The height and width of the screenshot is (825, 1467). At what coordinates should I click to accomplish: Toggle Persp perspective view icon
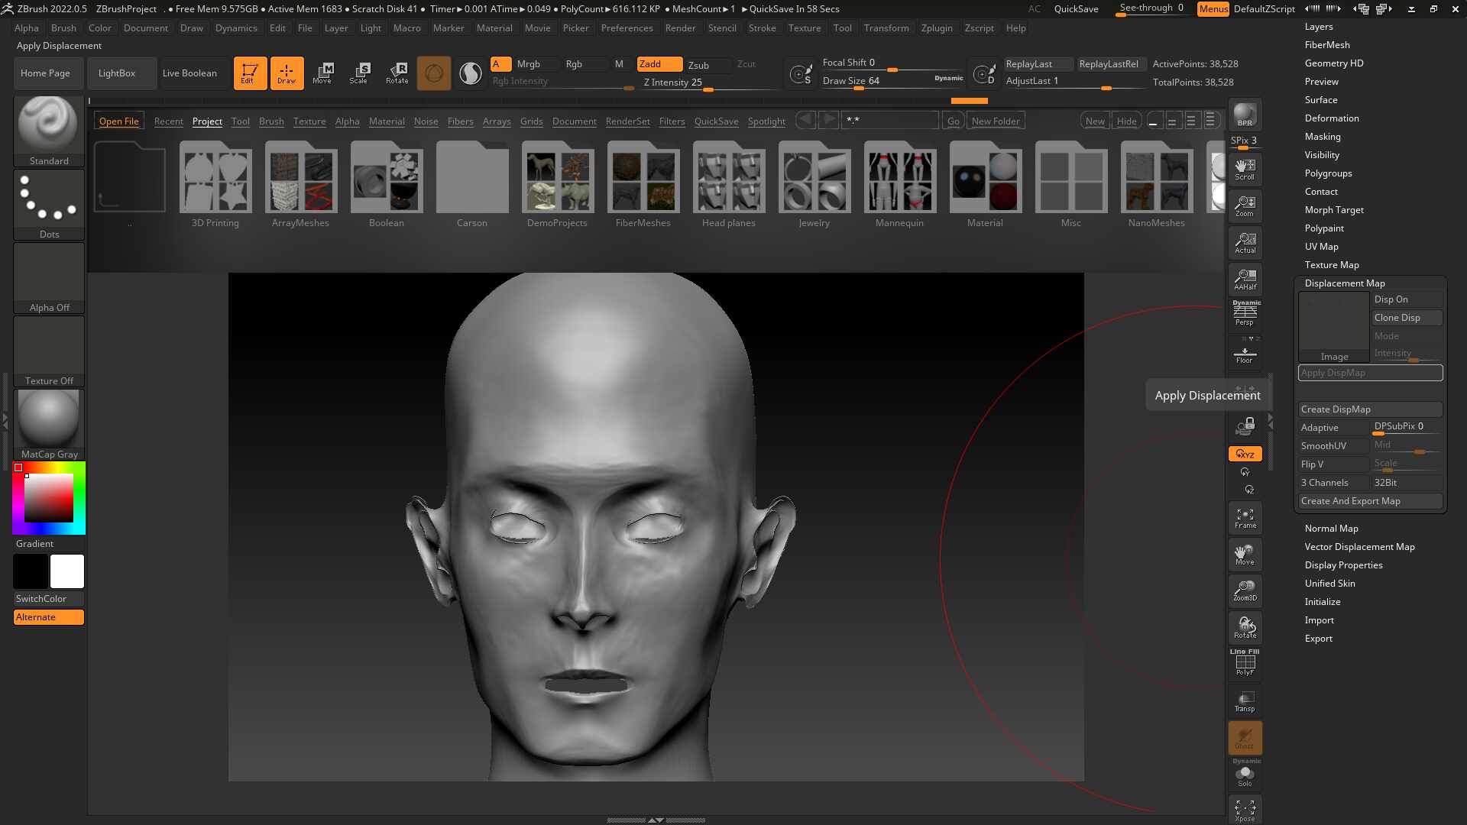(1245, 312)
